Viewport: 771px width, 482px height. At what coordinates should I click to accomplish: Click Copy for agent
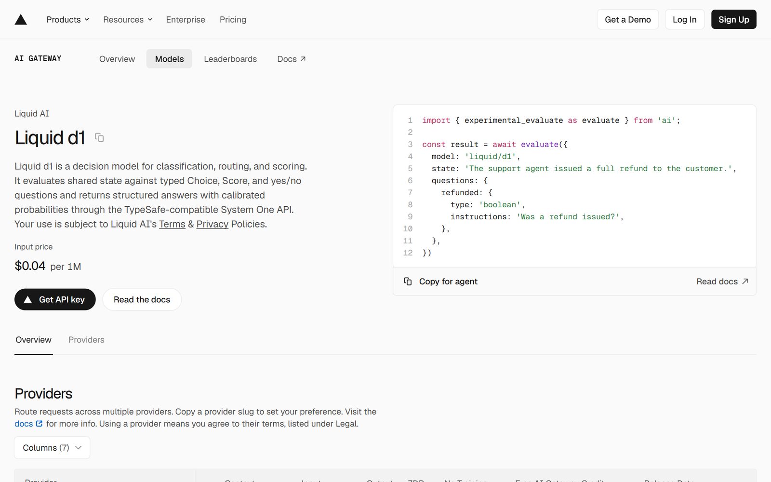coord(448,281)
